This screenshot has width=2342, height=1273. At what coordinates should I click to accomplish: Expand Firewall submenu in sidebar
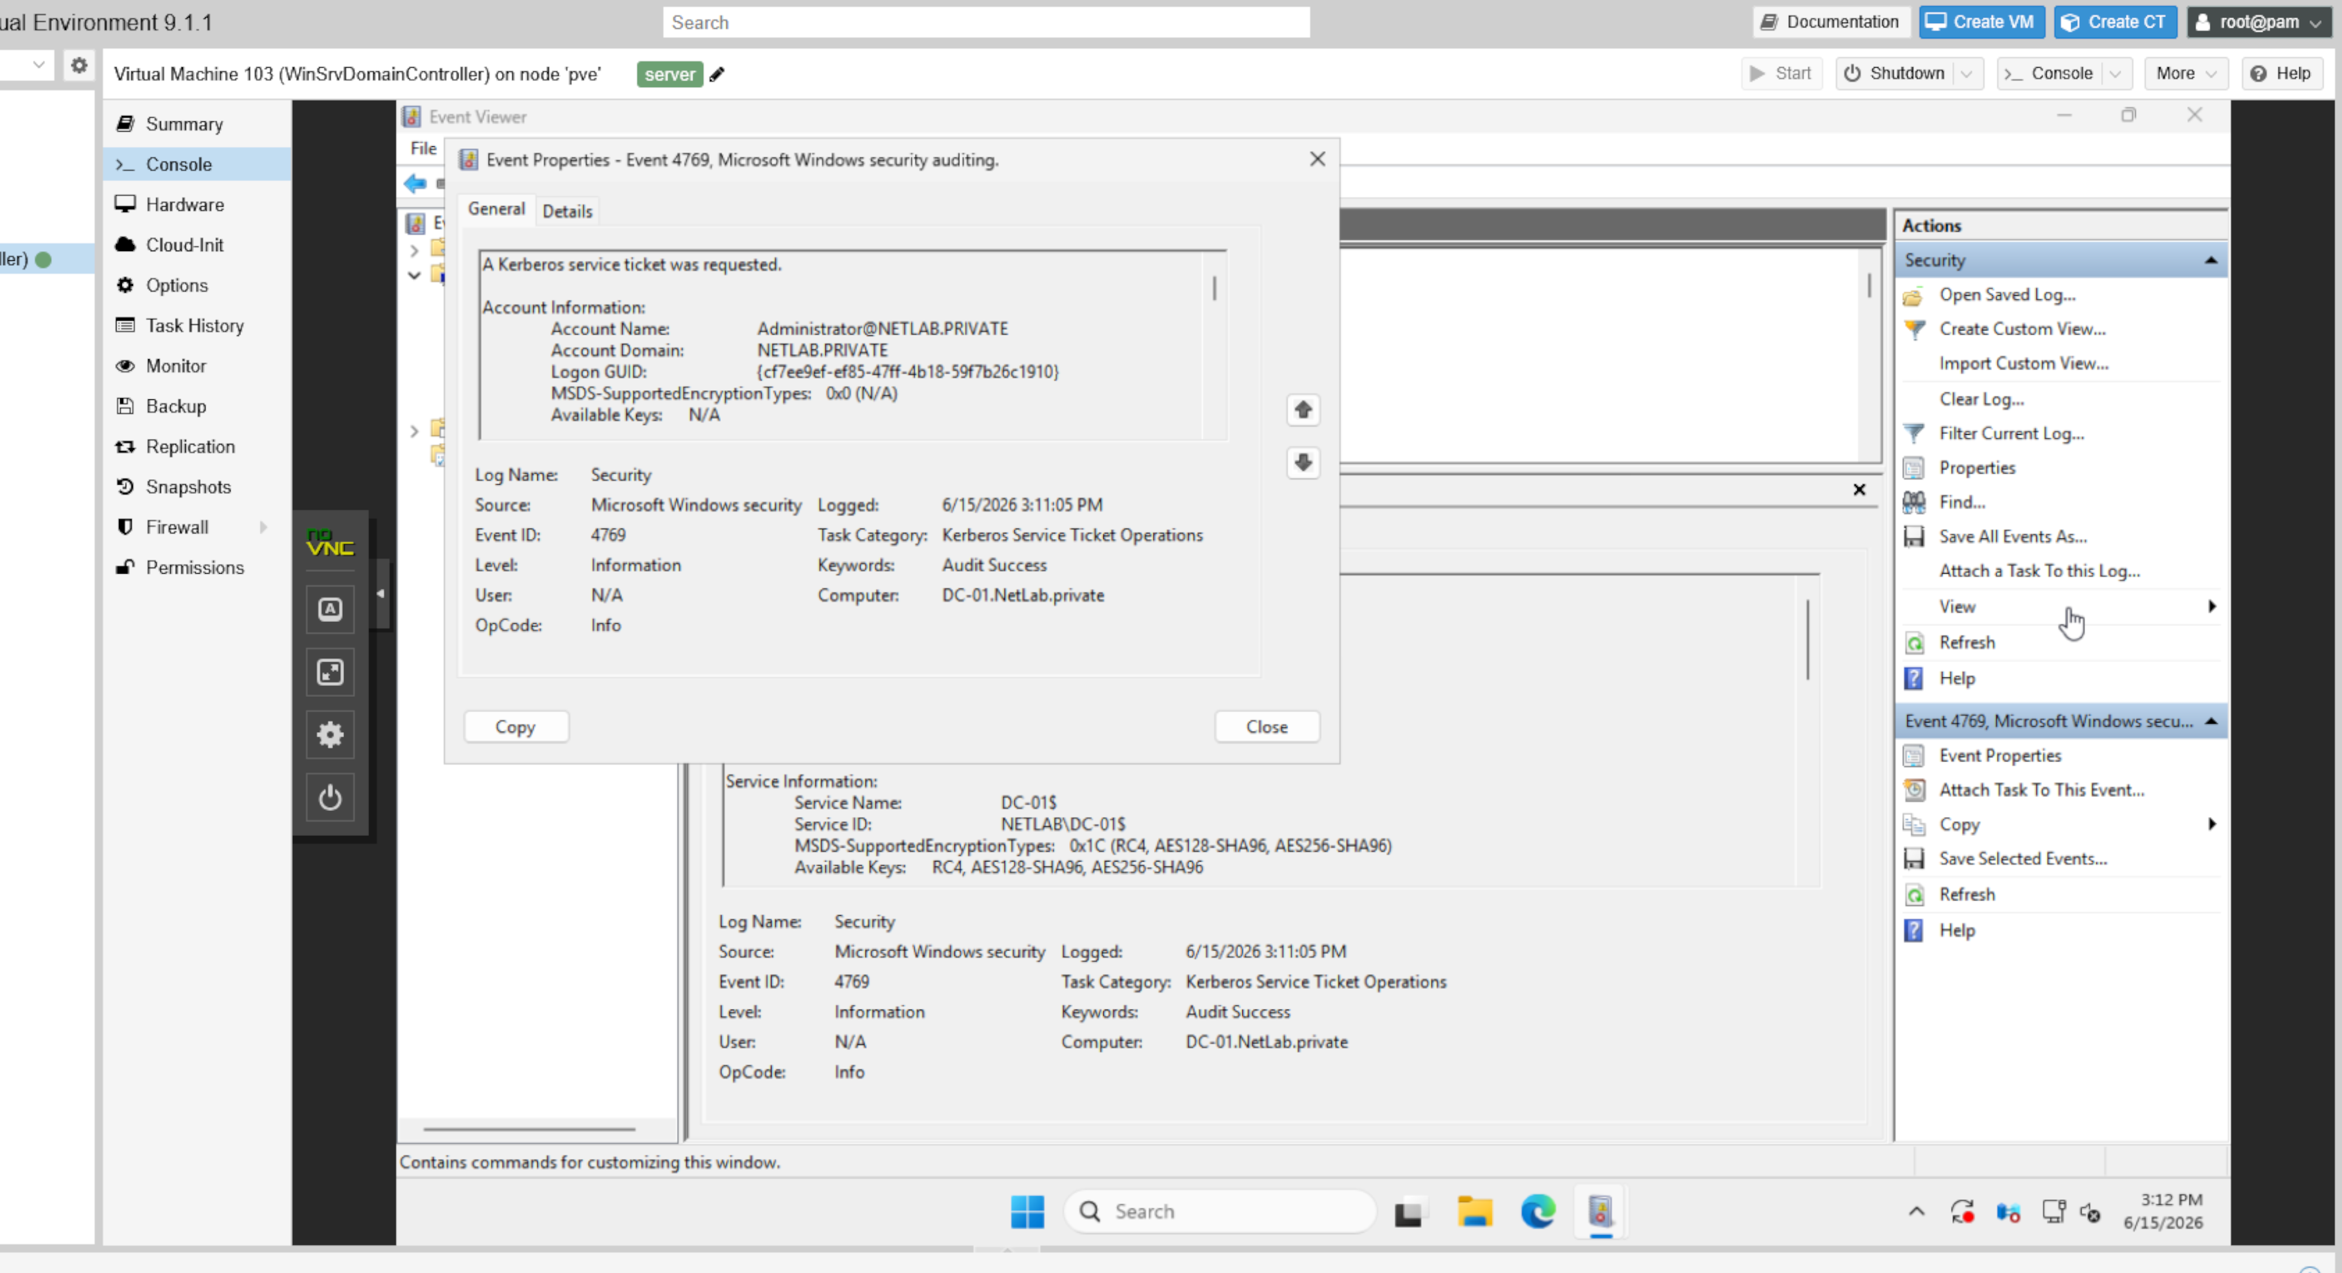point(263,527)
